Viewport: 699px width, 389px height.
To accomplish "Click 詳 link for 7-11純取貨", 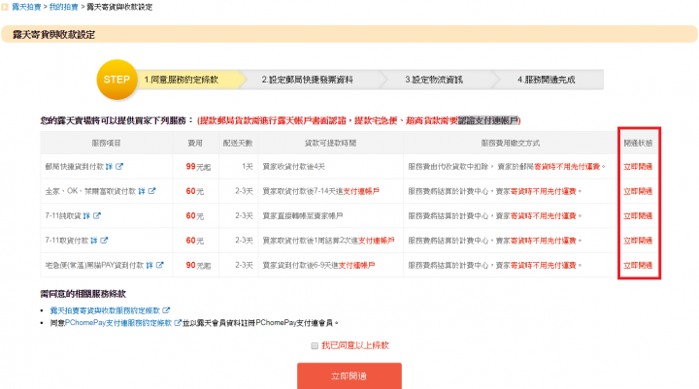I will [x=86, y=215].
